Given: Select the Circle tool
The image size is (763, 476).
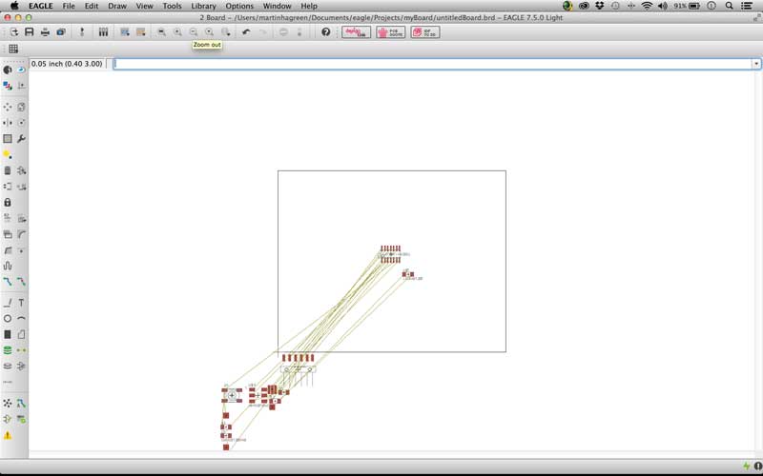Looking at the screenshot, I should [8, 319].
